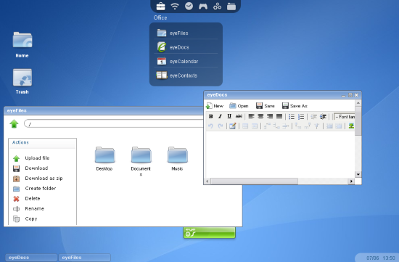The image size is (399, 262).
Task: Click the eyeDocs horizontal scrollbar thumb
Action: (254, 181)
